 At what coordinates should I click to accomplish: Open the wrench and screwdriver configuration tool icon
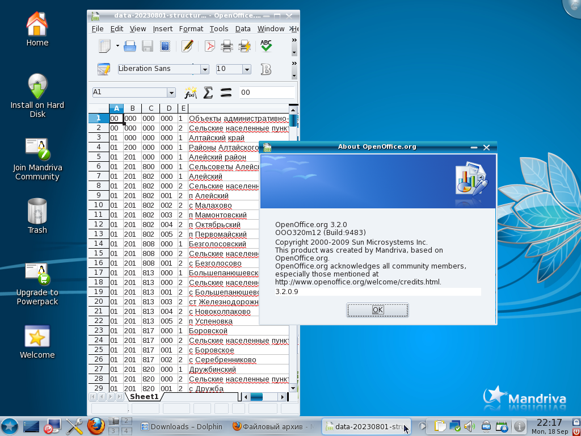tap(74, 426)
